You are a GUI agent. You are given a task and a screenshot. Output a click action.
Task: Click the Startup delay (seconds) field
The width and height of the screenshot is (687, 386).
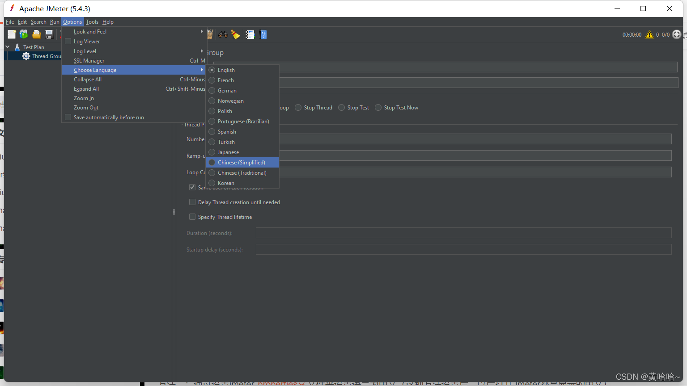pos(463,249)
